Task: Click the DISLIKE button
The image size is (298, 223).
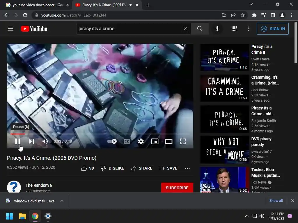Action: [x=112, y=168]
